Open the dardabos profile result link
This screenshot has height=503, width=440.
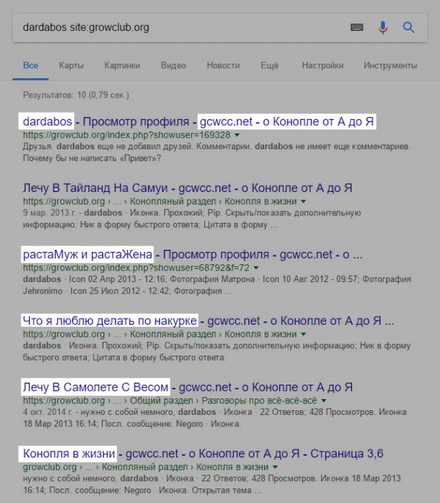[199, 122]
